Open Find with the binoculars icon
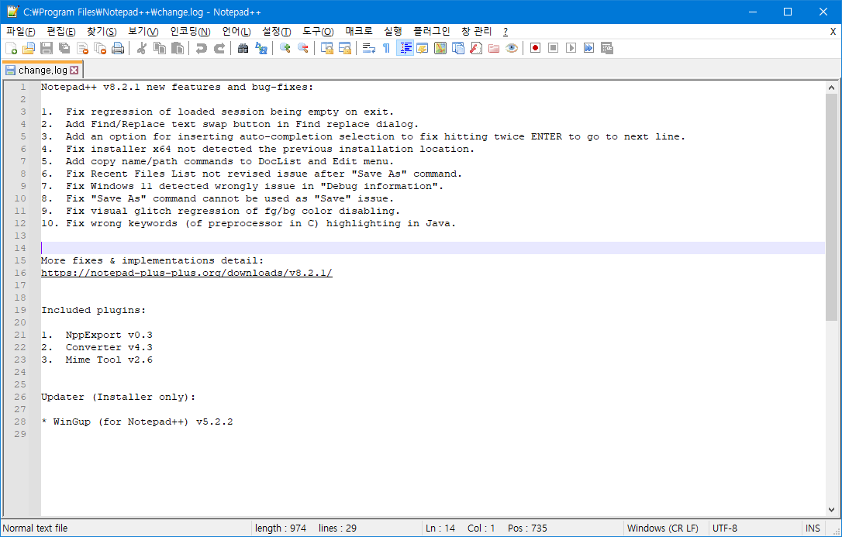842x537 pixels. tap(243, 48)
